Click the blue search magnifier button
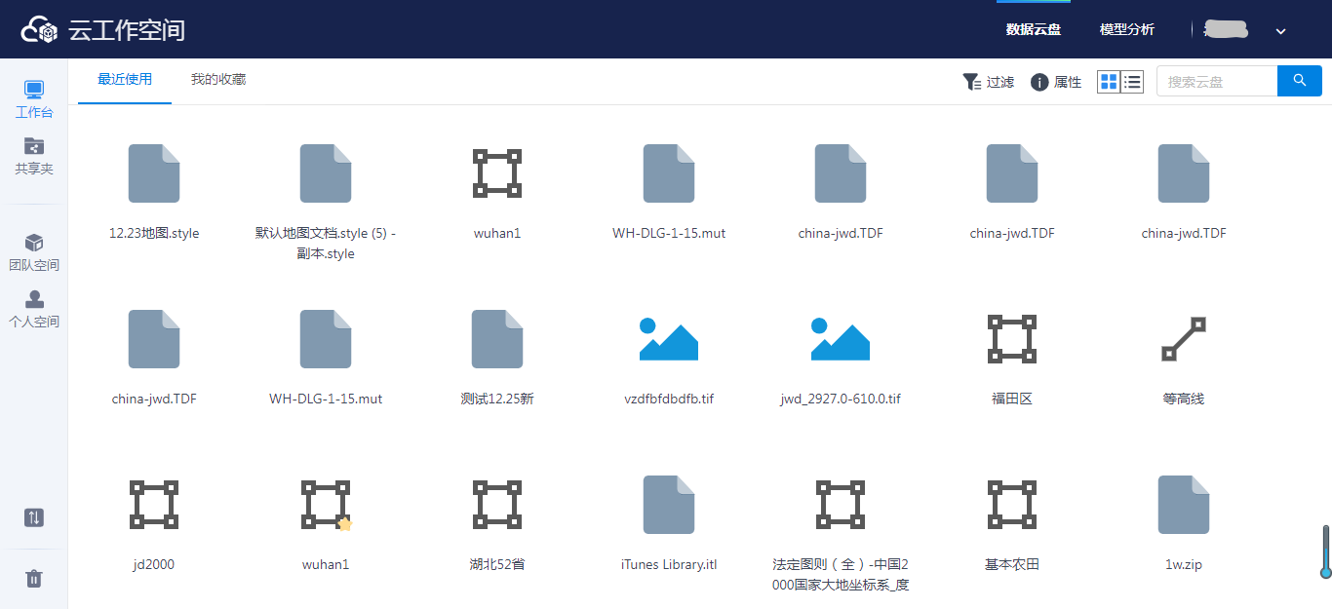1332x609 pixels. click(1300, 81)
